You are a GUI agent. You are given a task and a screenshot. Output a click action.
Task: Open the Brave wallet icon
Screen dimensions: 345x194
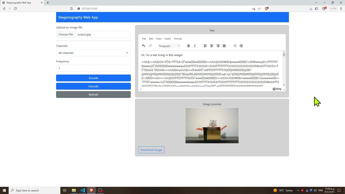(x=324, y=9)
